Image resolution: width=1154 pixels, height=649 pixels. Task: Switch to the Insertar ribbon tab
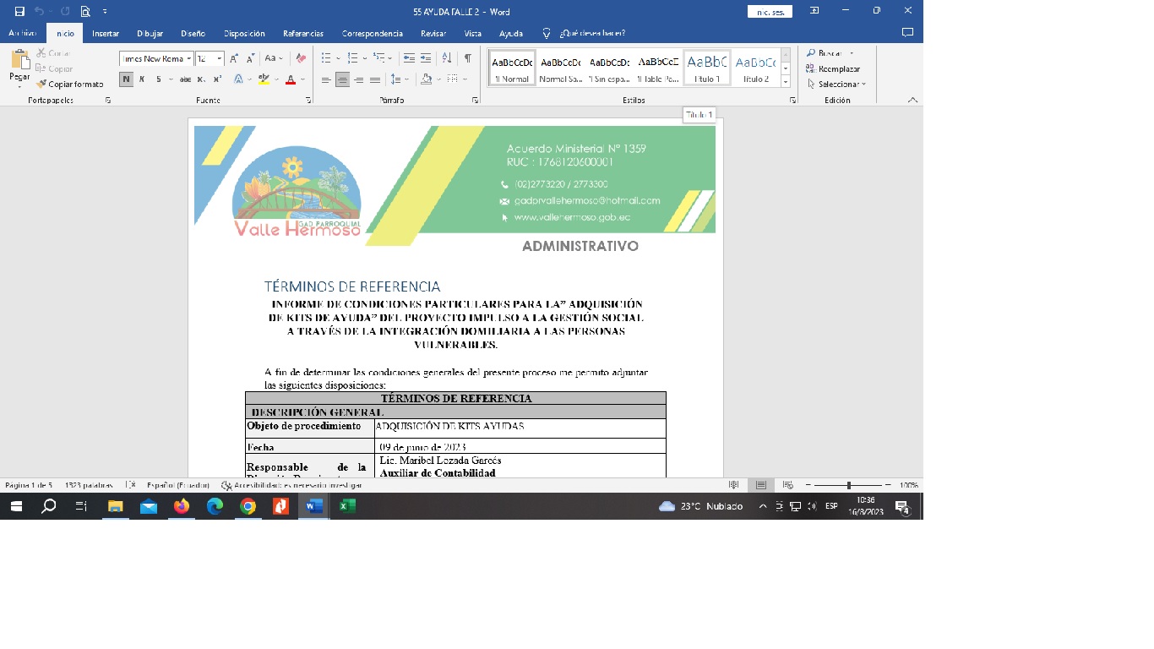pos(106,34)
